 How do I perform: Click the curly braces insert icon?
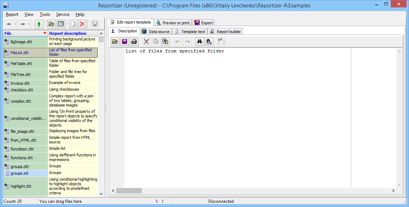pos(221,41)
